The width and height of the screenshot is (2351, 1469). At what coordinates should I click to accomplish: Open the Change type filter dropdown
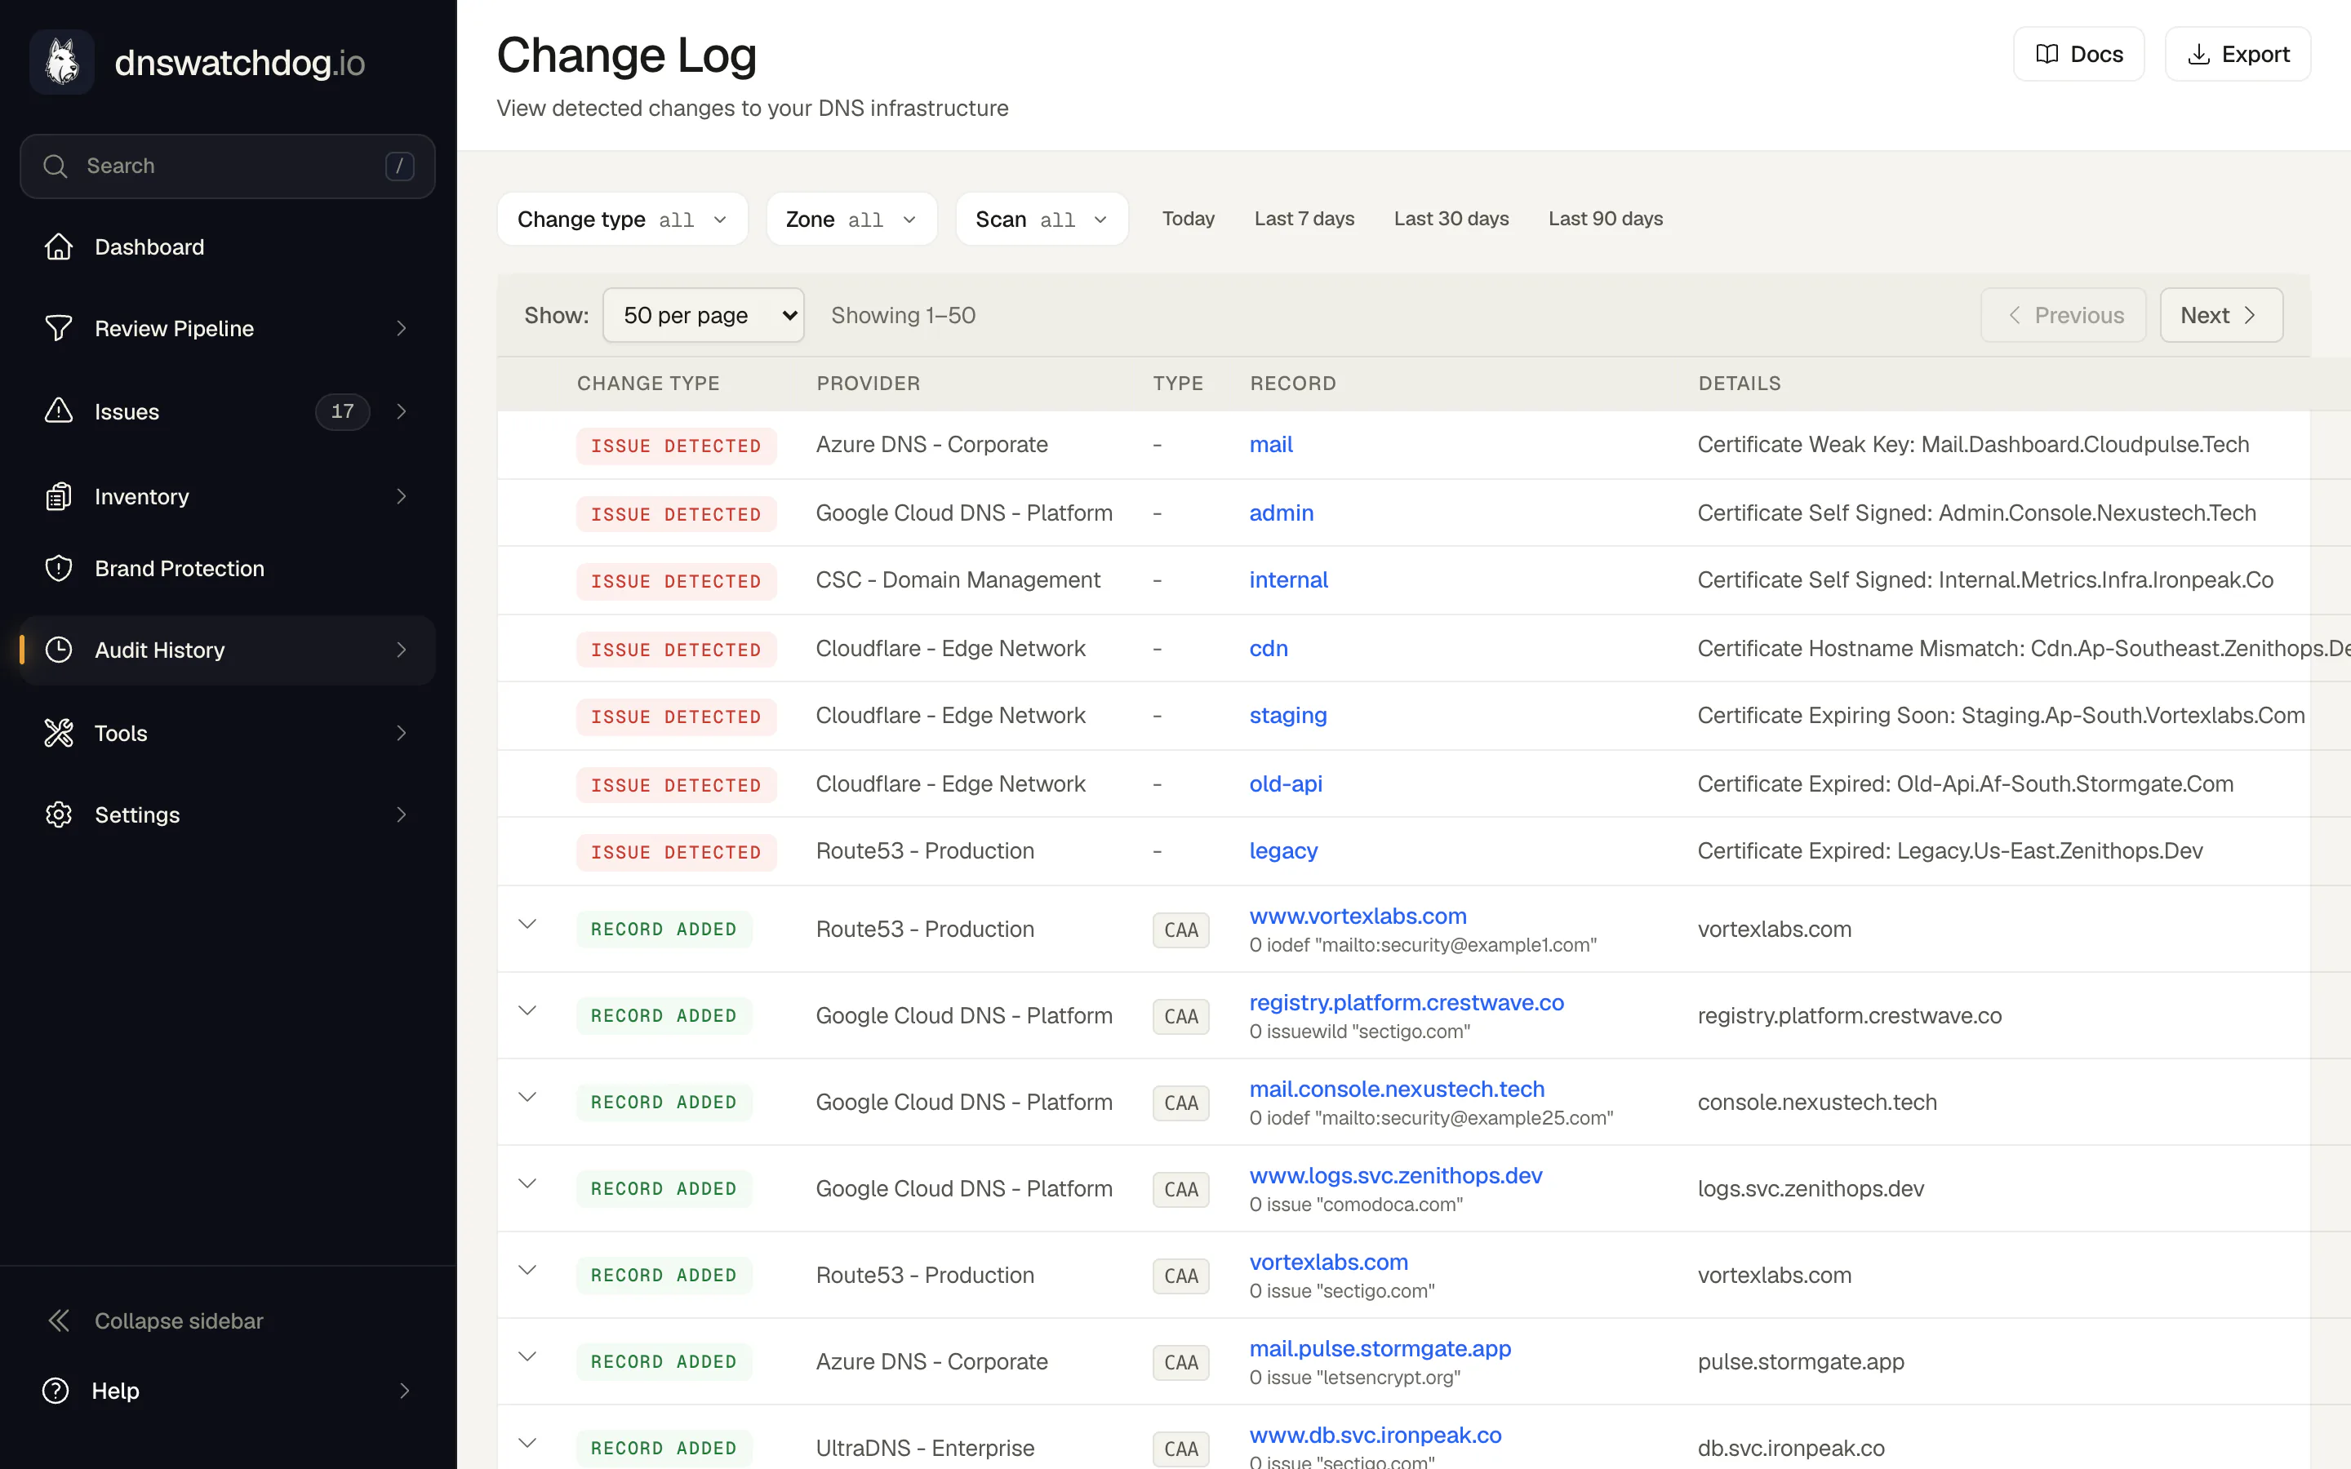click(x=622, y=219)
